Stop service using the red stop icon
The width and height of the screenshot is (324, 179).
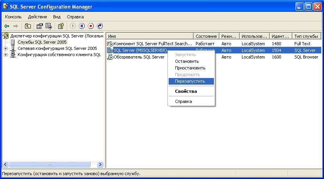coord(91,26)
